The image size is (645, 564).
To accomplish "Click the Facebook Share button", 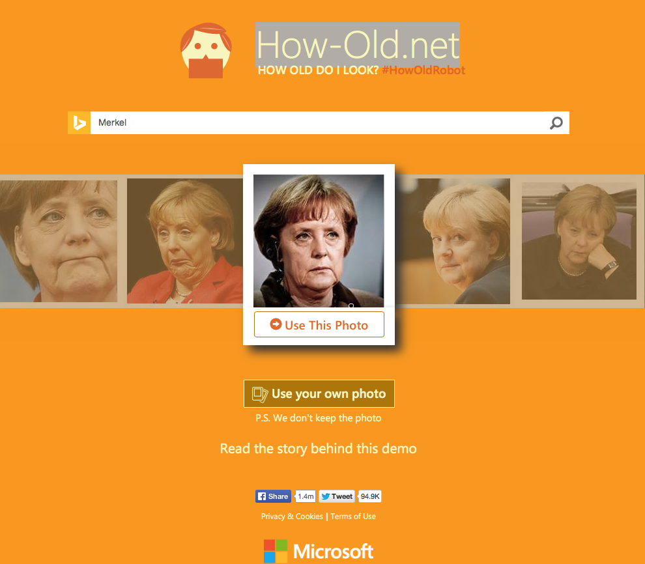I will (273, 496).
